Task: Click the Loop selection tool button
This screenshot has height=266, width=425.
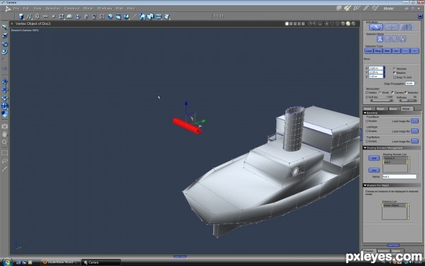Action: click(x=369, y=51)
